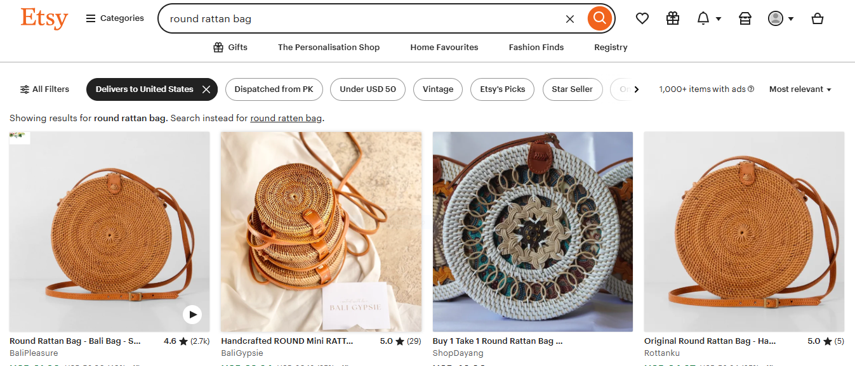View the shopping basket
Screen dimensions: 855x366
(818, 18)
